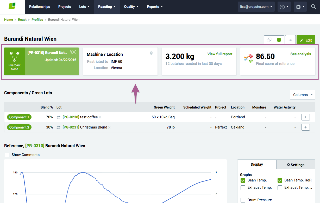Click the Location column header
320x203 pixels.
pyautogui.click(x=238, y=107)
